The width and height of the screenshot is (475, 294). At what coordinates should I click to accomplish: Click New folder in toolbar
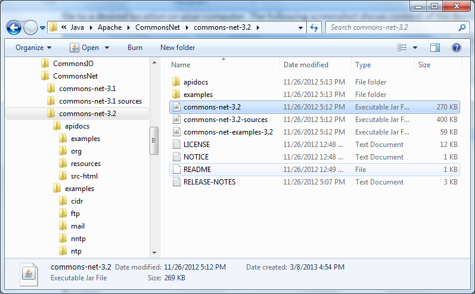click(x=178, y=48)
